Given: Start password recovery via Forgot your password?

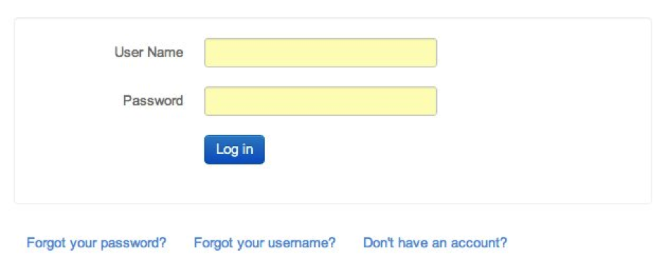Looking at the screenshot, I should (x=97, y=243).
